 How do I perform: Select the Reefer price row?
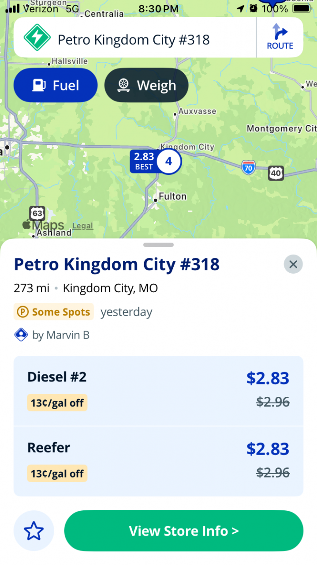point(158,460)
